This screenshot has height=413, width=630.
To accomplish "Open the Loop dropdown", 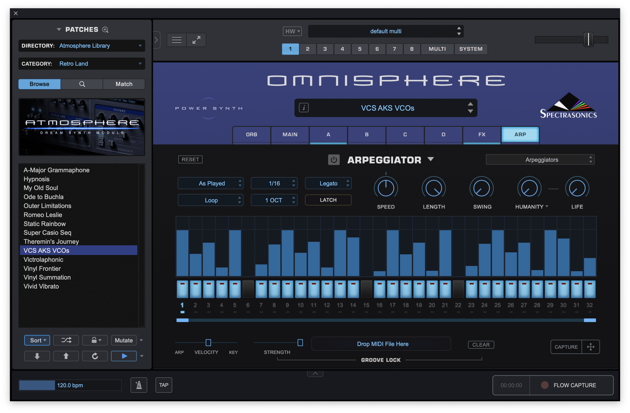I will pyautogui.click(x=211, y=200).
